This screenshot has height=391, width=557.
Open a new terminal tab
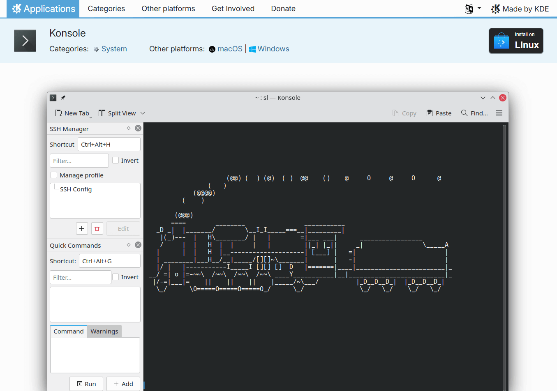pos(73,113)
